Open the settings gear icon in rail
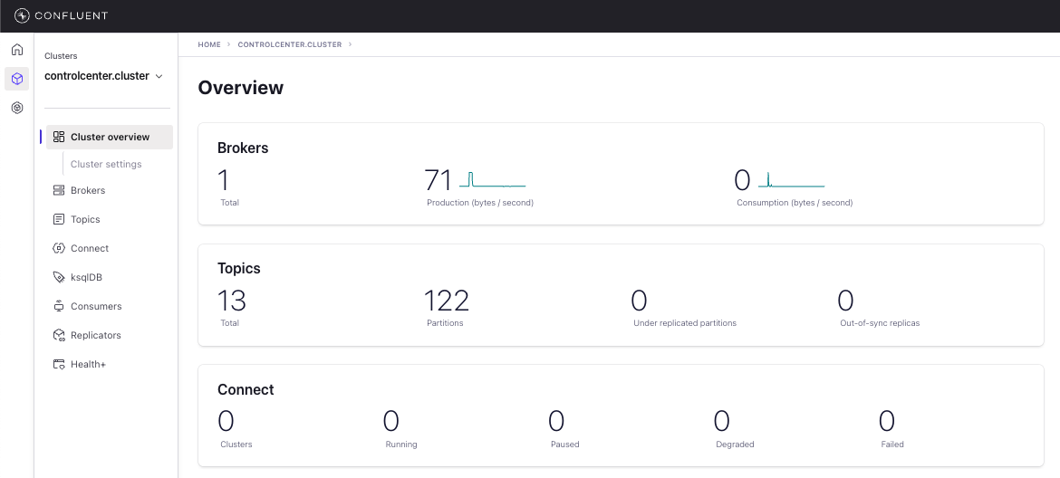Screen dimensions: 1060x478 point(16,108)
